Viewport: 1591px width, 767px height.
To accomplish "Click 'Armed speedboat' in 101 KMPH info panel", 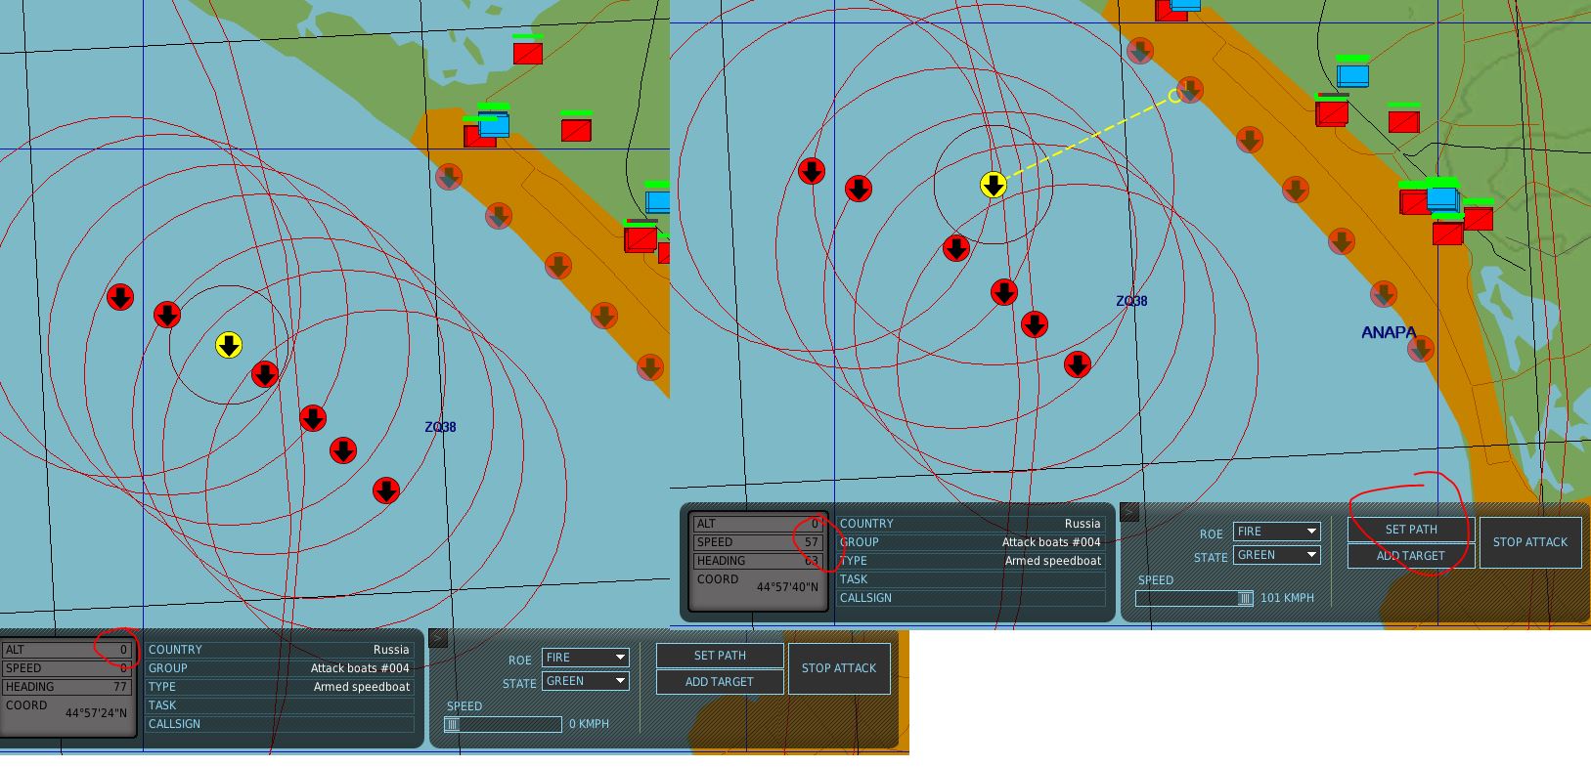I will pyautogui.click(x=1053, y=561).
